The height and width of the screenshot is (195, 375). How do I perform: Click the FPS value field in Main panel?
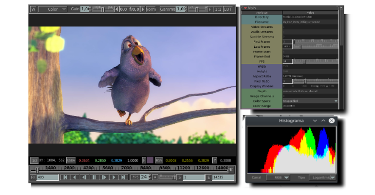tap(288, 61)
